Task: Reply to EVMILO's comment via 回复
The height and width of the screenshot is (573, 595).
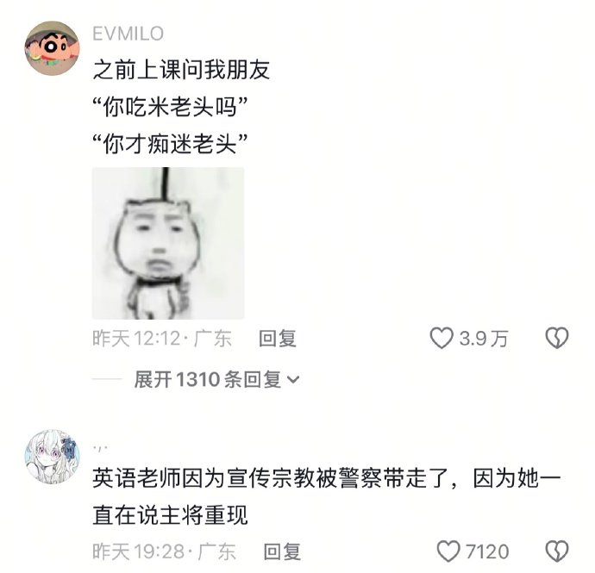Action: point(278,339)
